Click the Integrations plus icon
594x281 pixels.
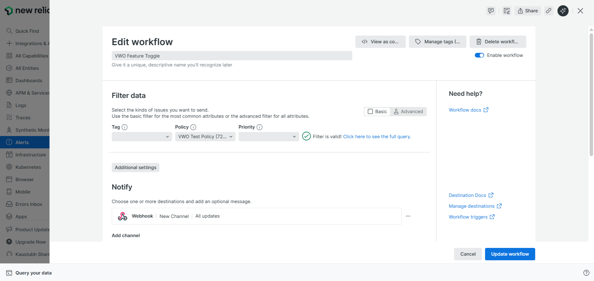point(9,43)
